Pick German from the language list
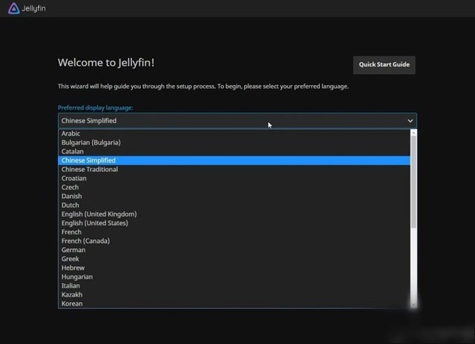The width and height of the screenshot is (475, 344). [x=234, y=250]
